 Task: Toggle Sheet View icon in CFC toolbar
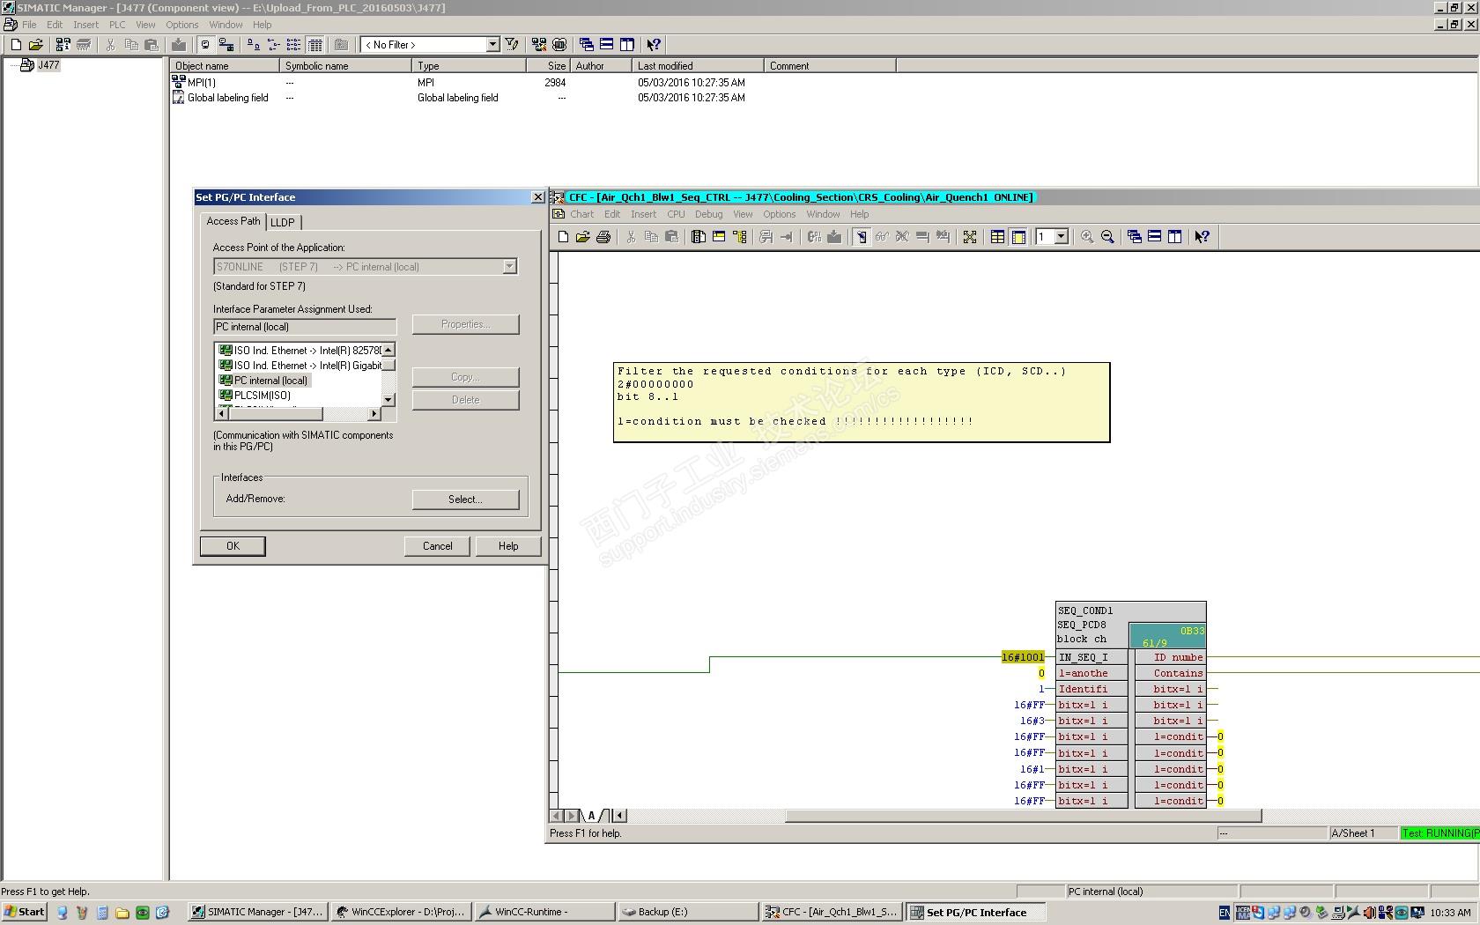pyautogui.click(x=1018, y=237)
